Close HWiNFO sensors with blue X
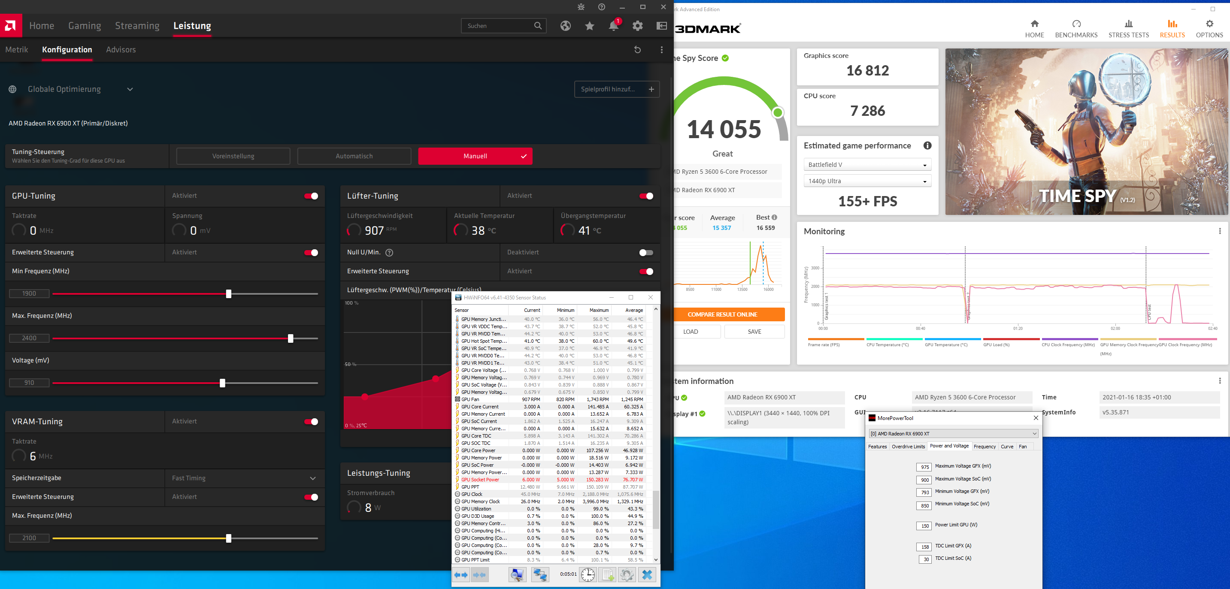The image size is (1230, 589). point(647,575)
